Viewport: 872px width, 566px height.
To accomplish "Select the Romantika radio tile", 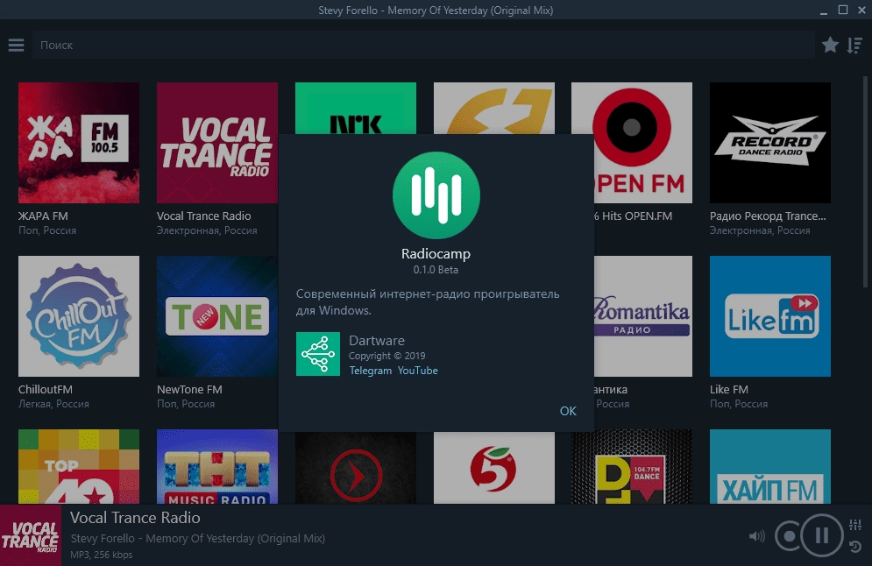I will tap(643, 316).
